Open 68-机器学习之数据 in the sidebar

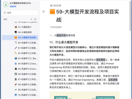coord(28,85)
